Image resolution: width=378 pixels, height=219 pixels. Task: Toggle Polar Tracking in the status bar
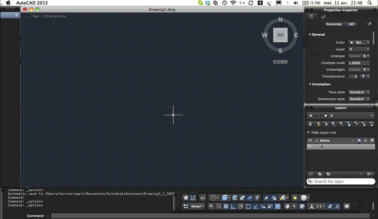(x=241, y=206)
